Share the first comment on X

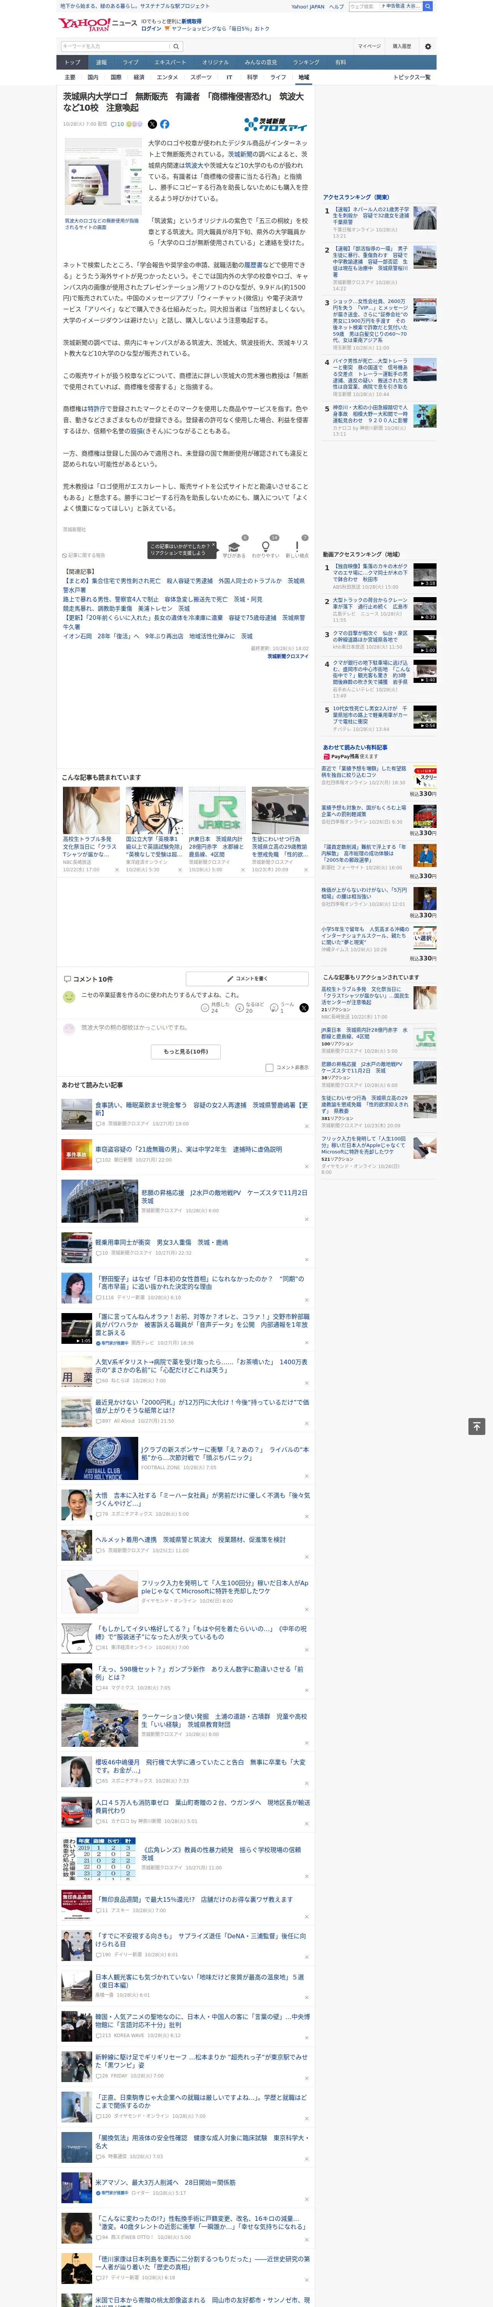tap(304, 1007)
